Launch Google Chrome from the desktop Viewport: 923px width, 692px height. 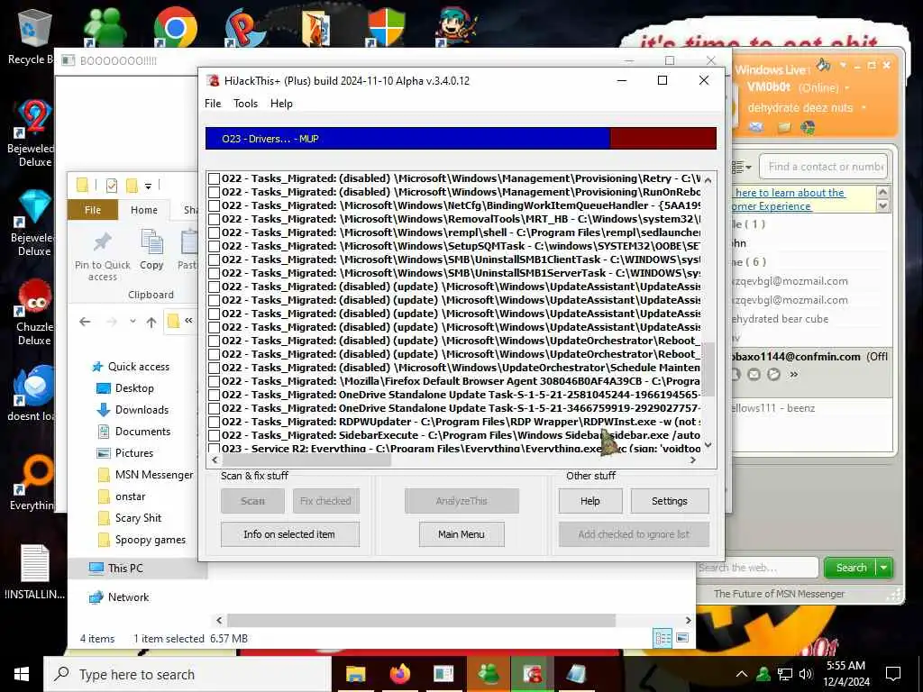tap(175, 26)
